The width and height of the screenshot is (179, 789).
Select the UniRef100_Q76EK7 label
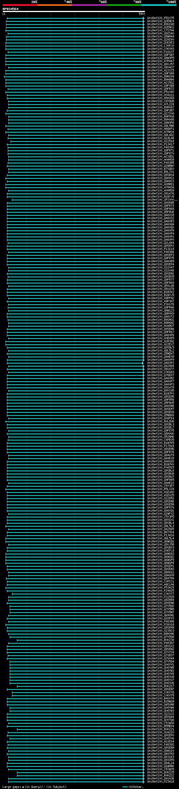[160, 375]
